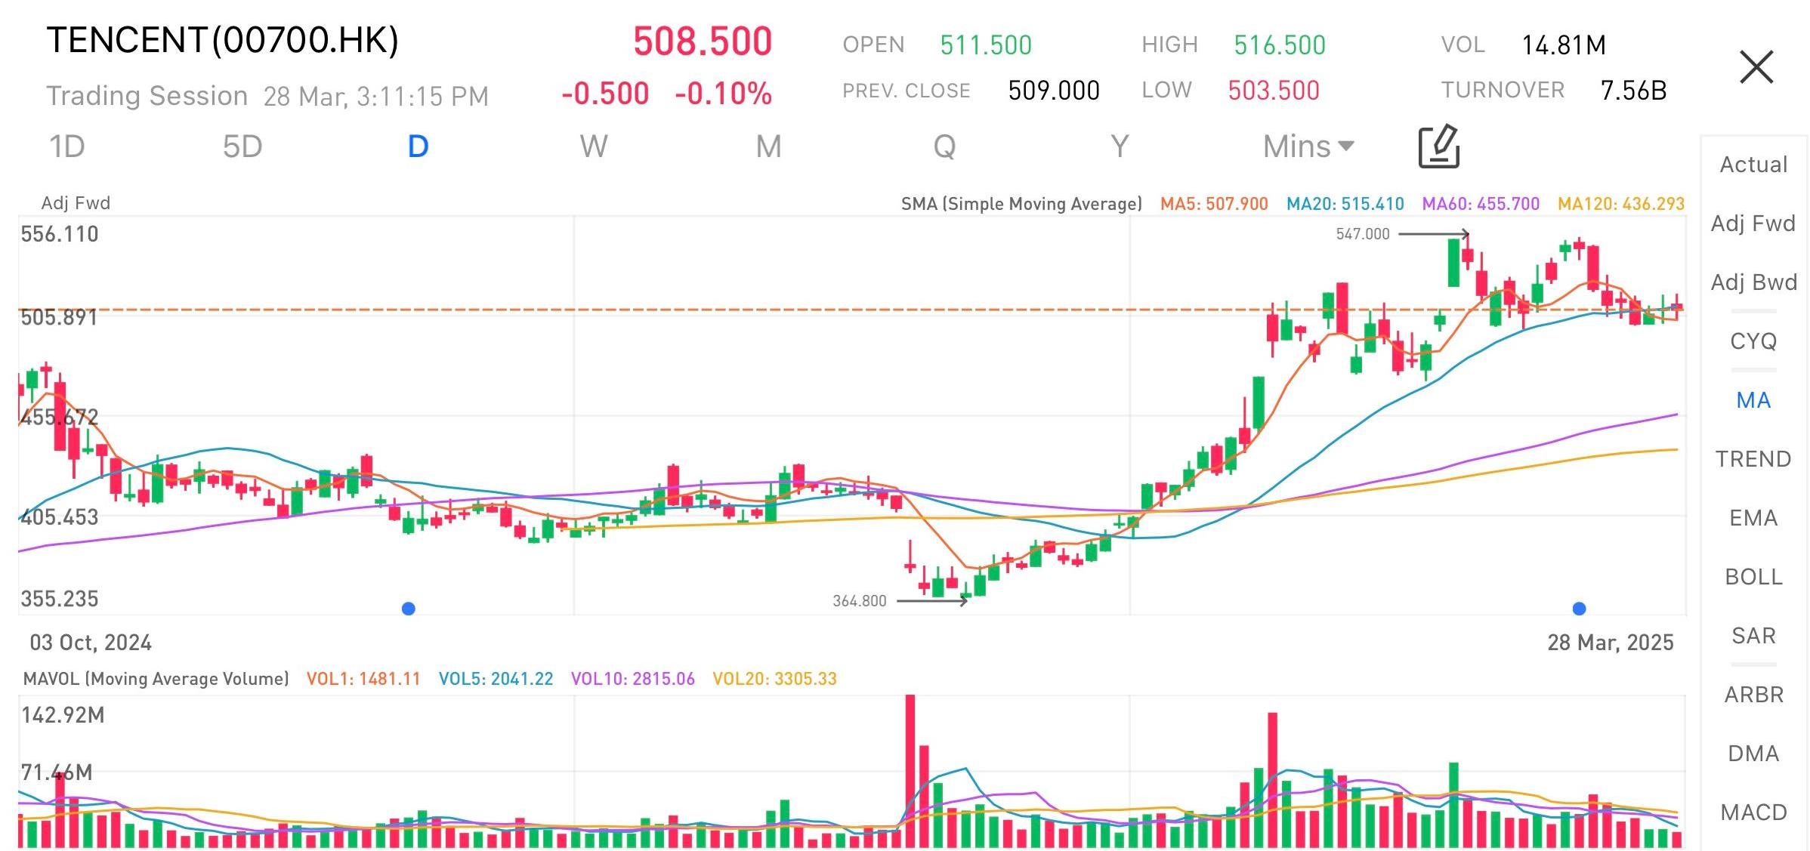Screen dimensions: 1810x851
Task: Click the PREV. CLOSE value 509.000
Action: 1054,91
